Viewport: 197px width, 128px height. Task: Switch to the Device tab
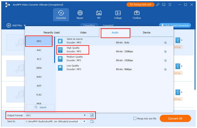click(x=147, y=33)
